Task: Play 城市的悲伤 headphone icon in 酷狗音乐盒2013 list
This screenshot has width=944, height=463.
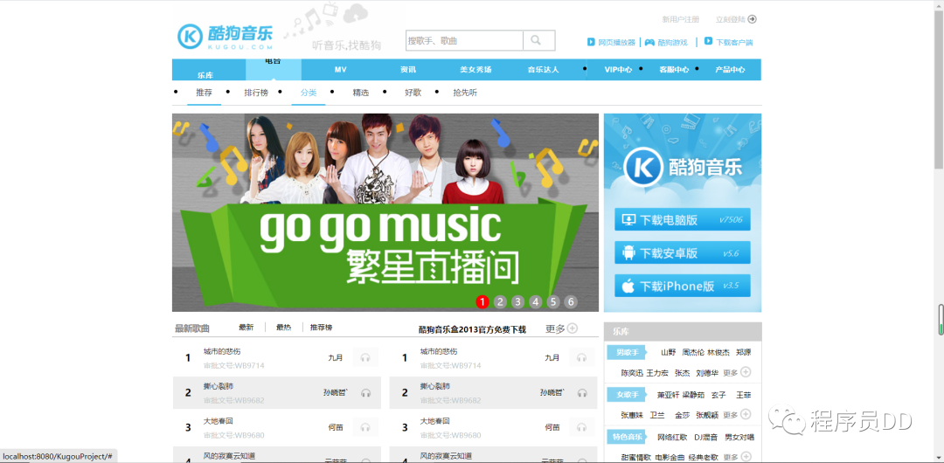Action: coord(581,357)
